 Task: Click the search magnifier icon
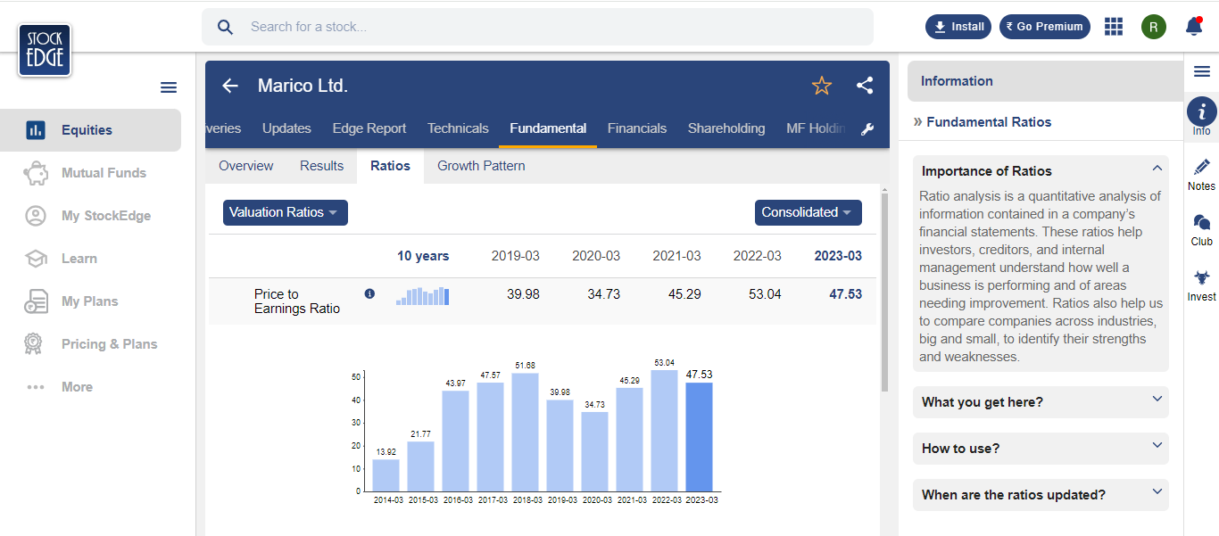(226, 27)
